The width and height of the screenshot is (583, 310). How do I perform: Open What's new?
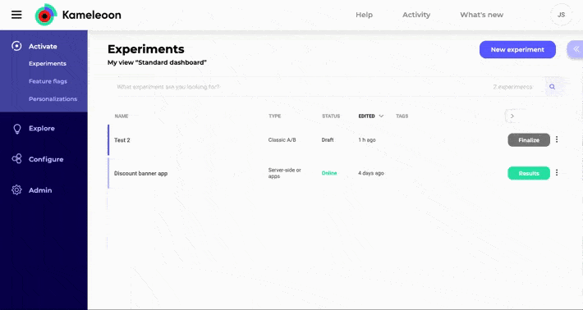coord(481,15)
